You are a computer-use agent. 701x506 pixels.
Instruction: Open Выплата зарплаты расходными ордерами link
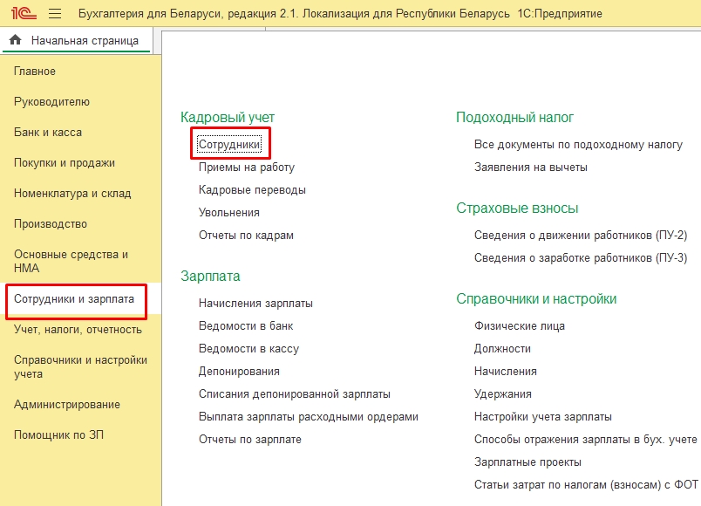point(309,417)
